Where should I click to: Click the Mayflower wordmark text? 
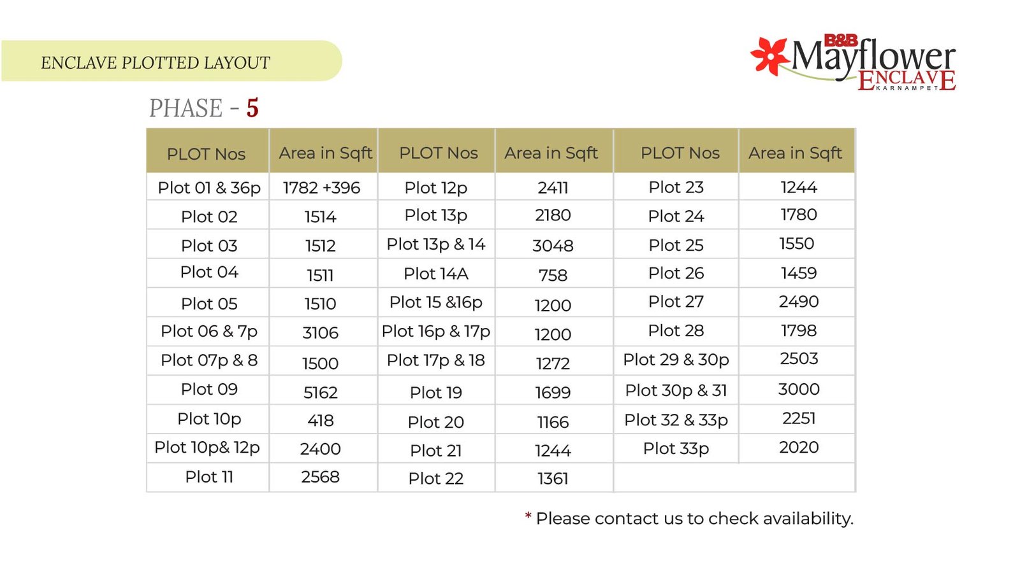pyautogui.click(x=873, y=57)
